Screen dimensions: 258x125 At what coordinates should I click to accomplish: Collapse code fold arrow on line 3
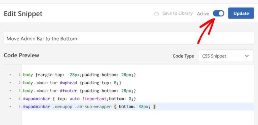point(10,91)
